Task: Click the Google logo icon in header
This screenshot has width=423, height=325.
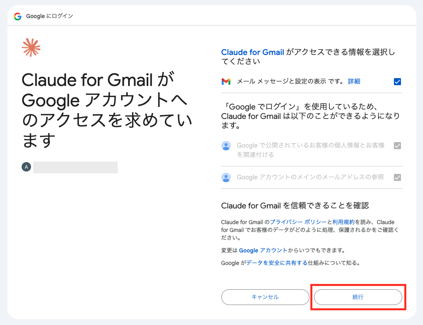Action: tap(18, 16)
